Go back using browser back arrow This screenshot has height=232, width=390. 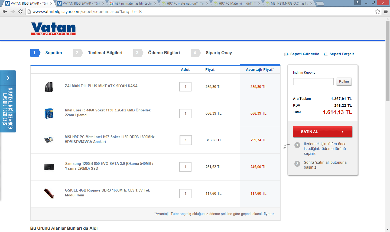pos(5,11)
